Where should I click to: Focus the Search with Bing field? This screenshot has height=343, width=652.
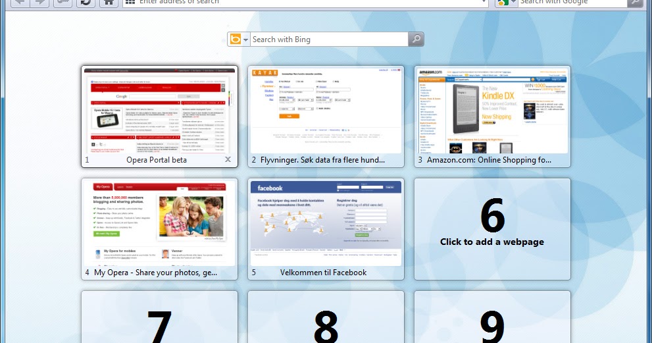[328, 40]
